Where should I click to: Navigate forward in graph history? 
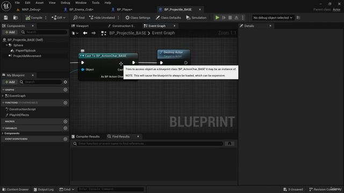tap(94, 33)
